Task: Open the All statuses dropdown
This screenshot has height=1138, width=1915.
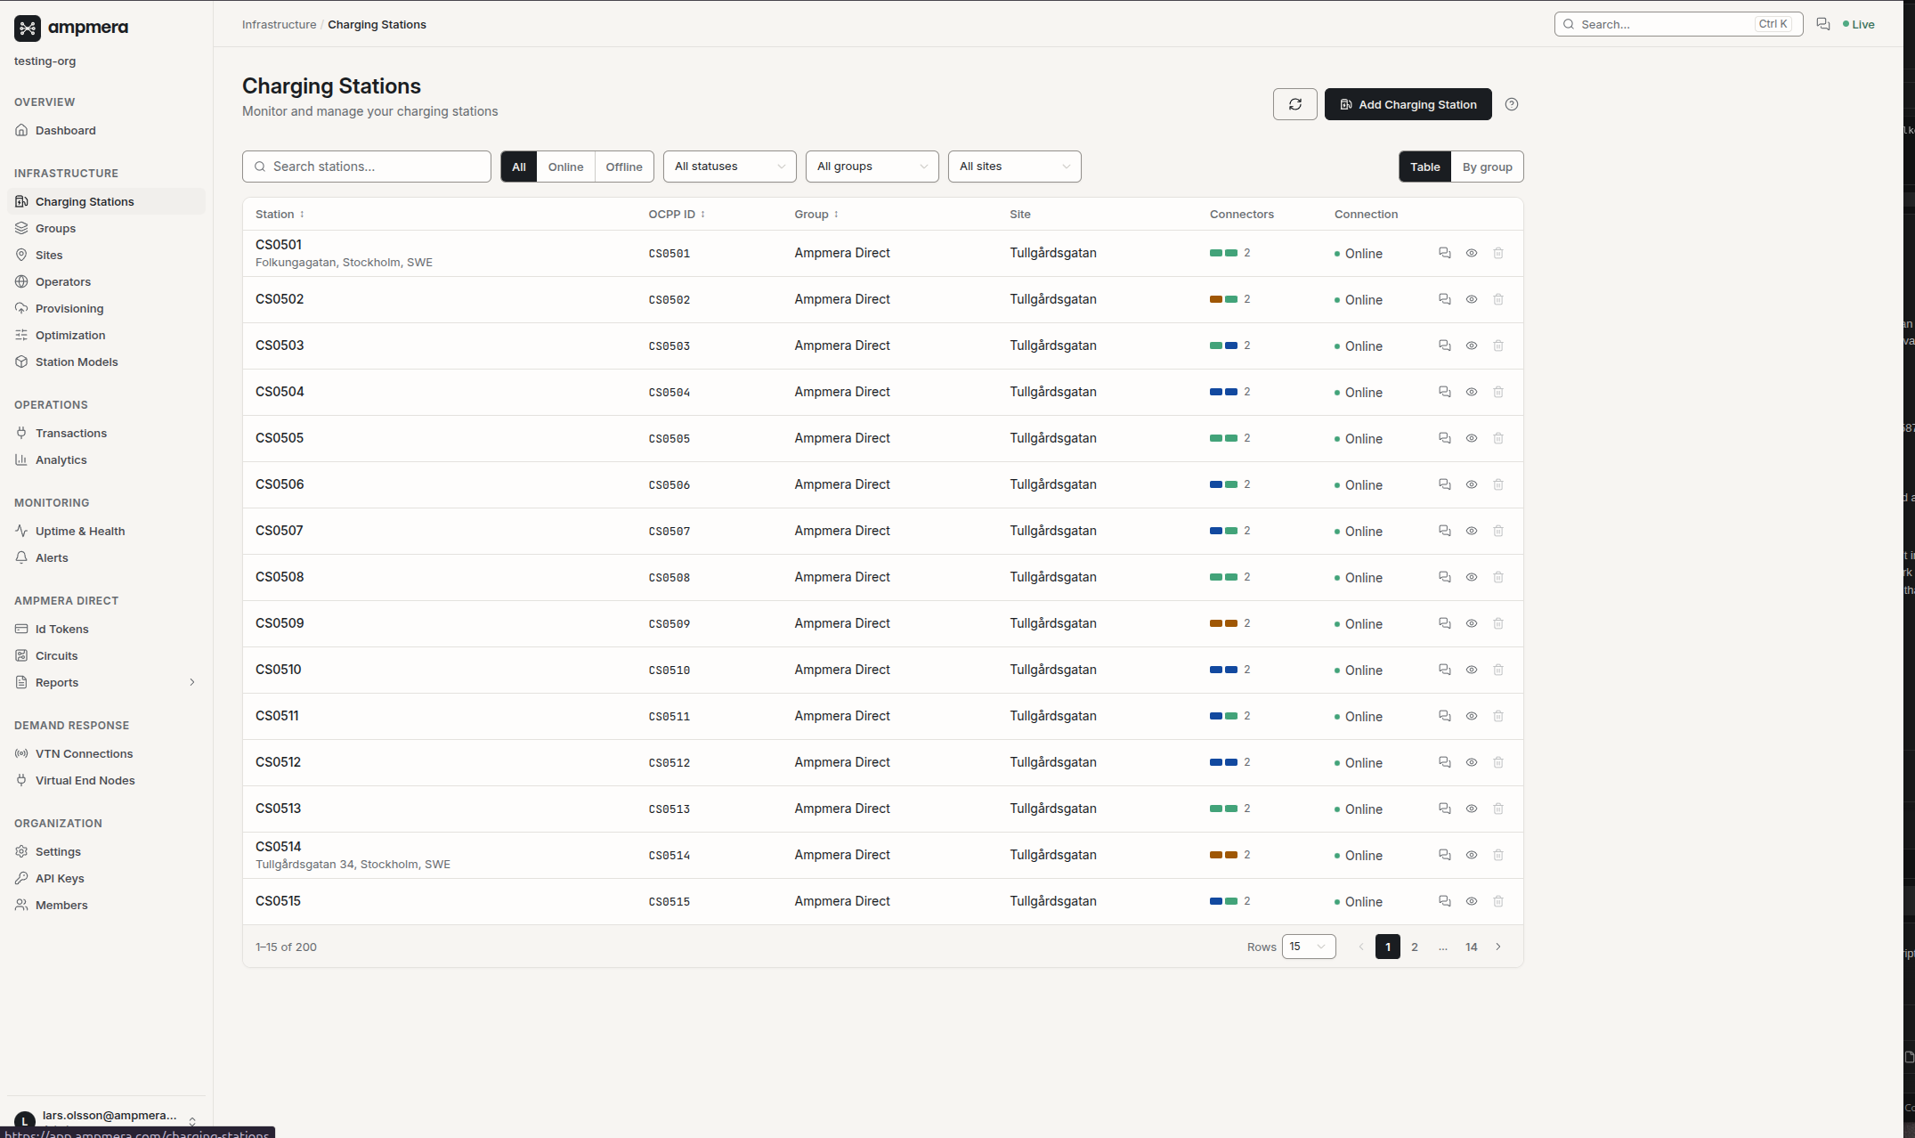Action: tap(729, 167)
